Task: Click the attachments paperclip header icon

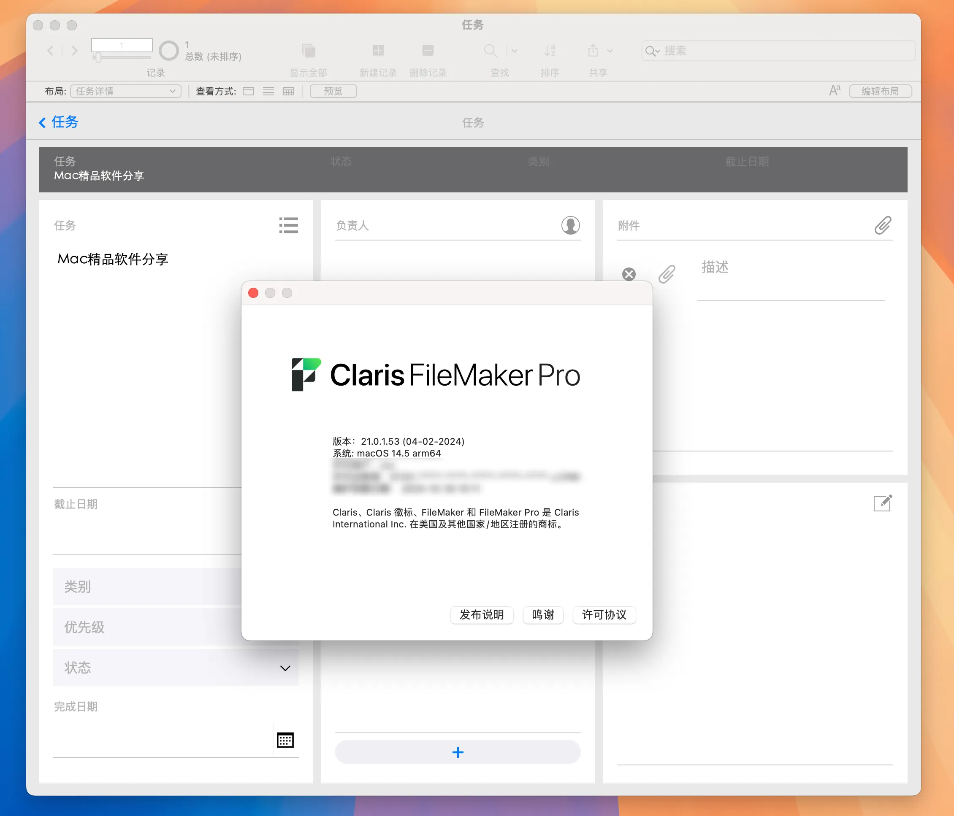Action: [x=883, y=225]
